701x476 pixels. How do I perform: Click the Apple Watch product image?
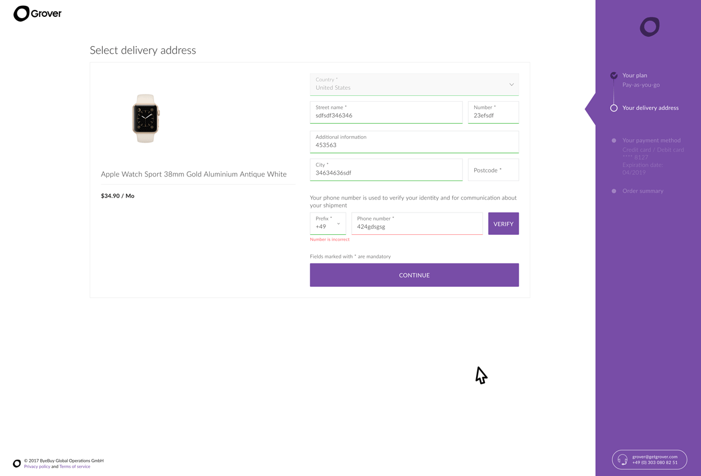[x=145, y=119]
